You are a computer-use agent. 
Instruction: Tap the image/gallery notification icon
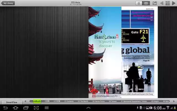pyautogui.click(x=147, y=108)
